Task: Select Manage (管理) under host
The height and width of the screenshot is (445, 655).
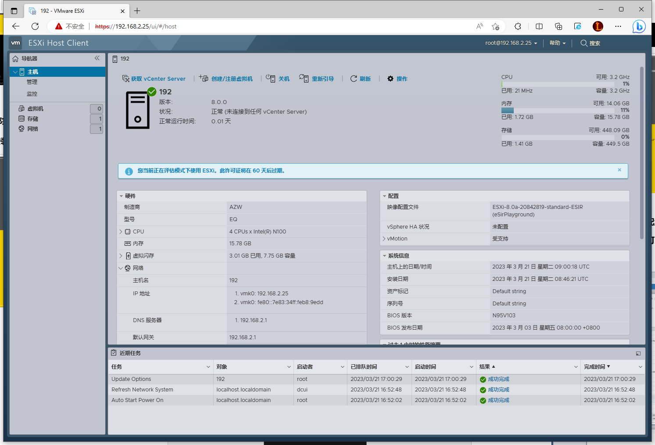Action: (x=32, y=82)
